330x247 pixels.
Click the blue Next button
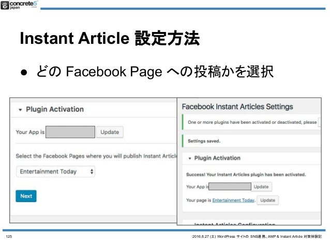26,196
